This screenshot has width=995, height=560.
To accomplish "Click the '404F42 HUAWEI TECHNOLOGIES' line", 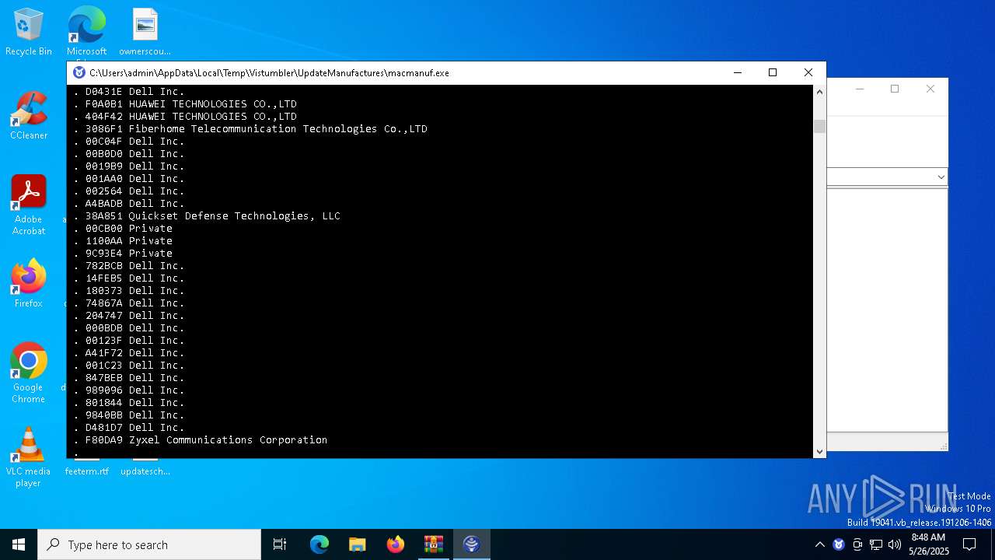I will 185,117.
